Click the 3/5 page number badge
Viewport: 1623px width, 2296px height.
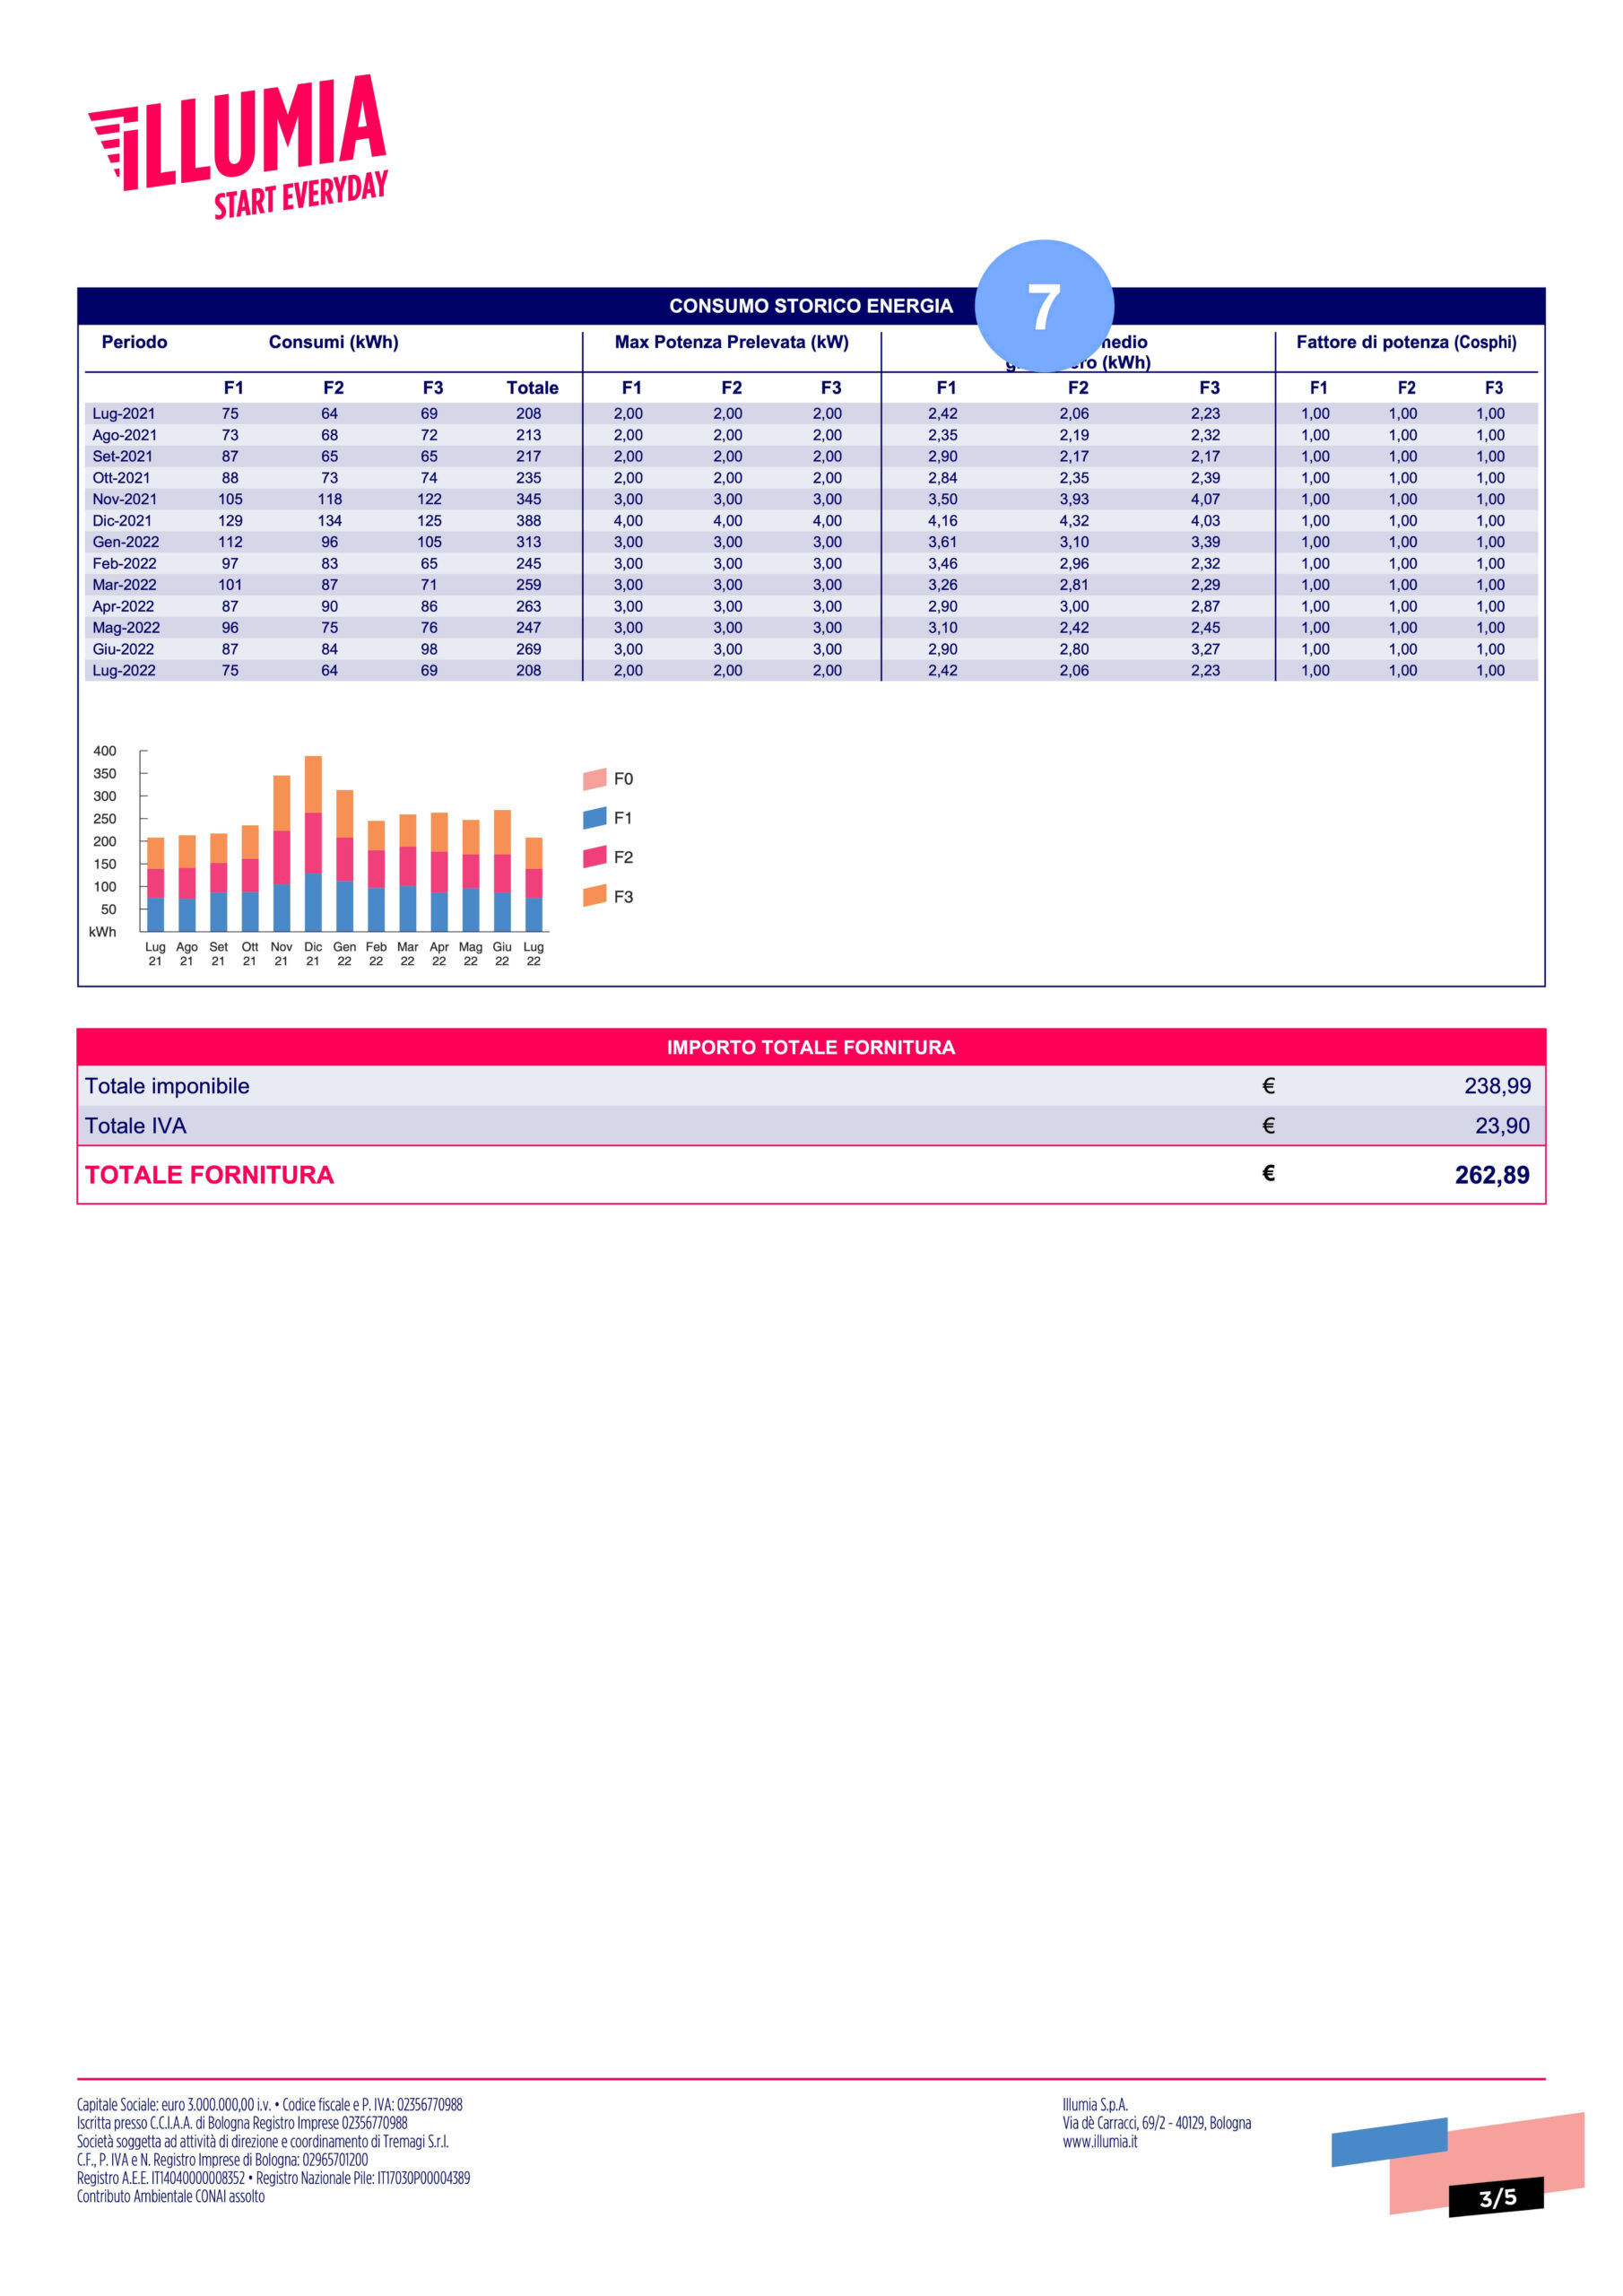1496,2197
